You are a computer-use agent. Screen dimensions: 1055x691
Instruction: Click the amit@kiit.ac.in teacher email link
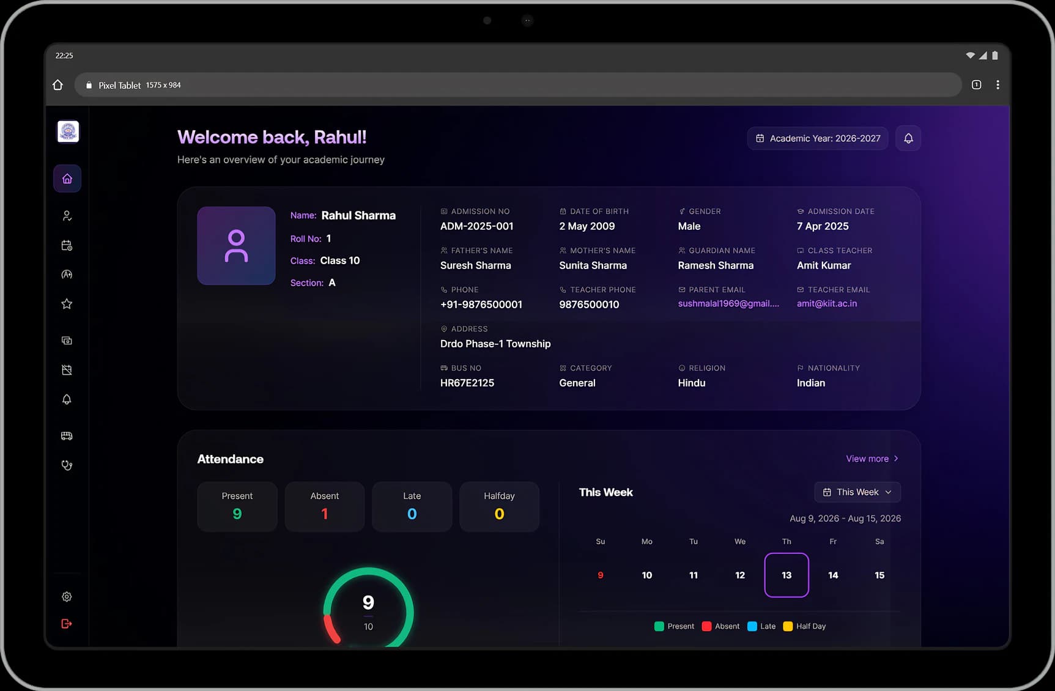point(827,303)
